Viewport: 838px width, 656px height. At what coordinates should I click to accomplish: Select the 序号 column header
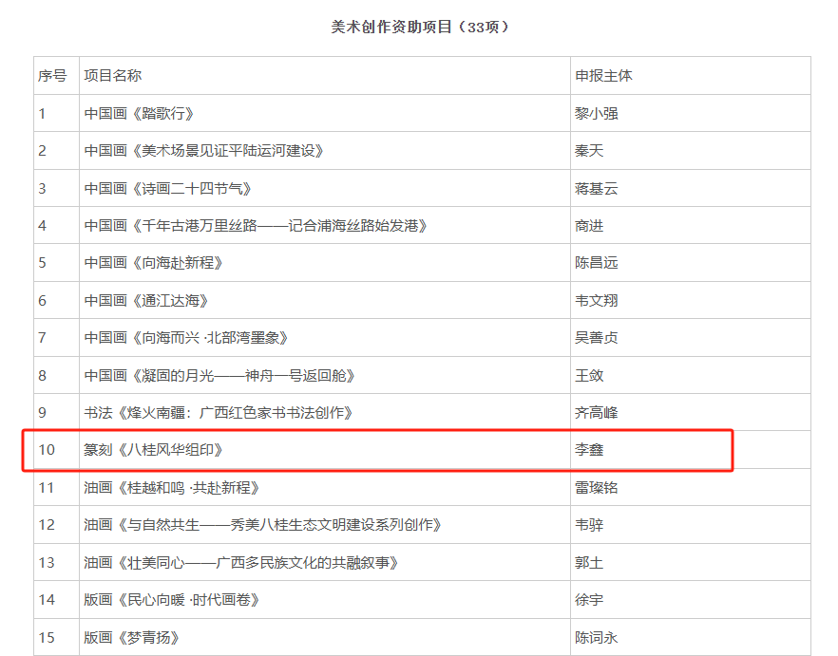point(52,76)
